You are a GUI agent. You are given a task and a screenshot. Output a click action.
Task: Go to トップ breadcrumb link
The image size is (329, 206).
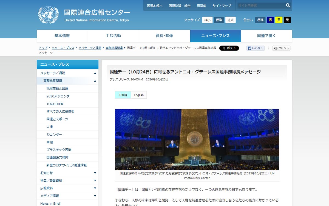pos(43,48)
